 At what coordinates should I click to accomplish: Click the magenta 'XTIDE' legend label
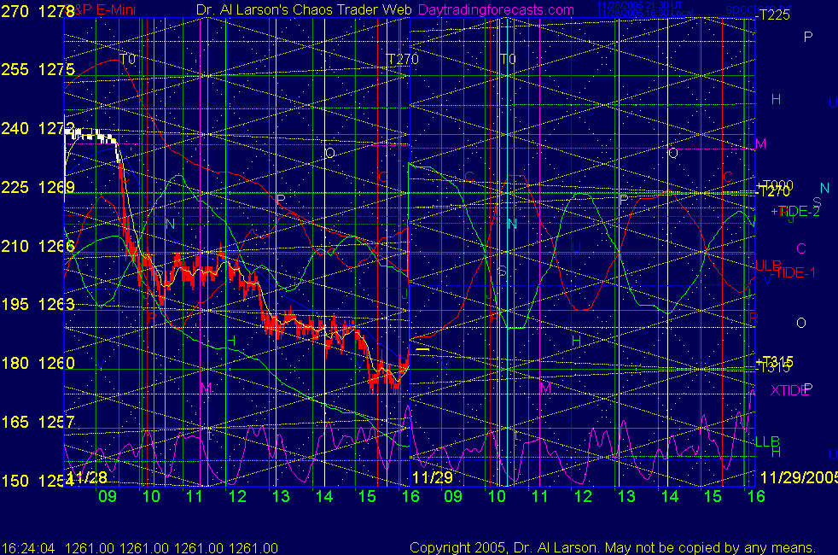pyautogui.click(x=789, y=390)
